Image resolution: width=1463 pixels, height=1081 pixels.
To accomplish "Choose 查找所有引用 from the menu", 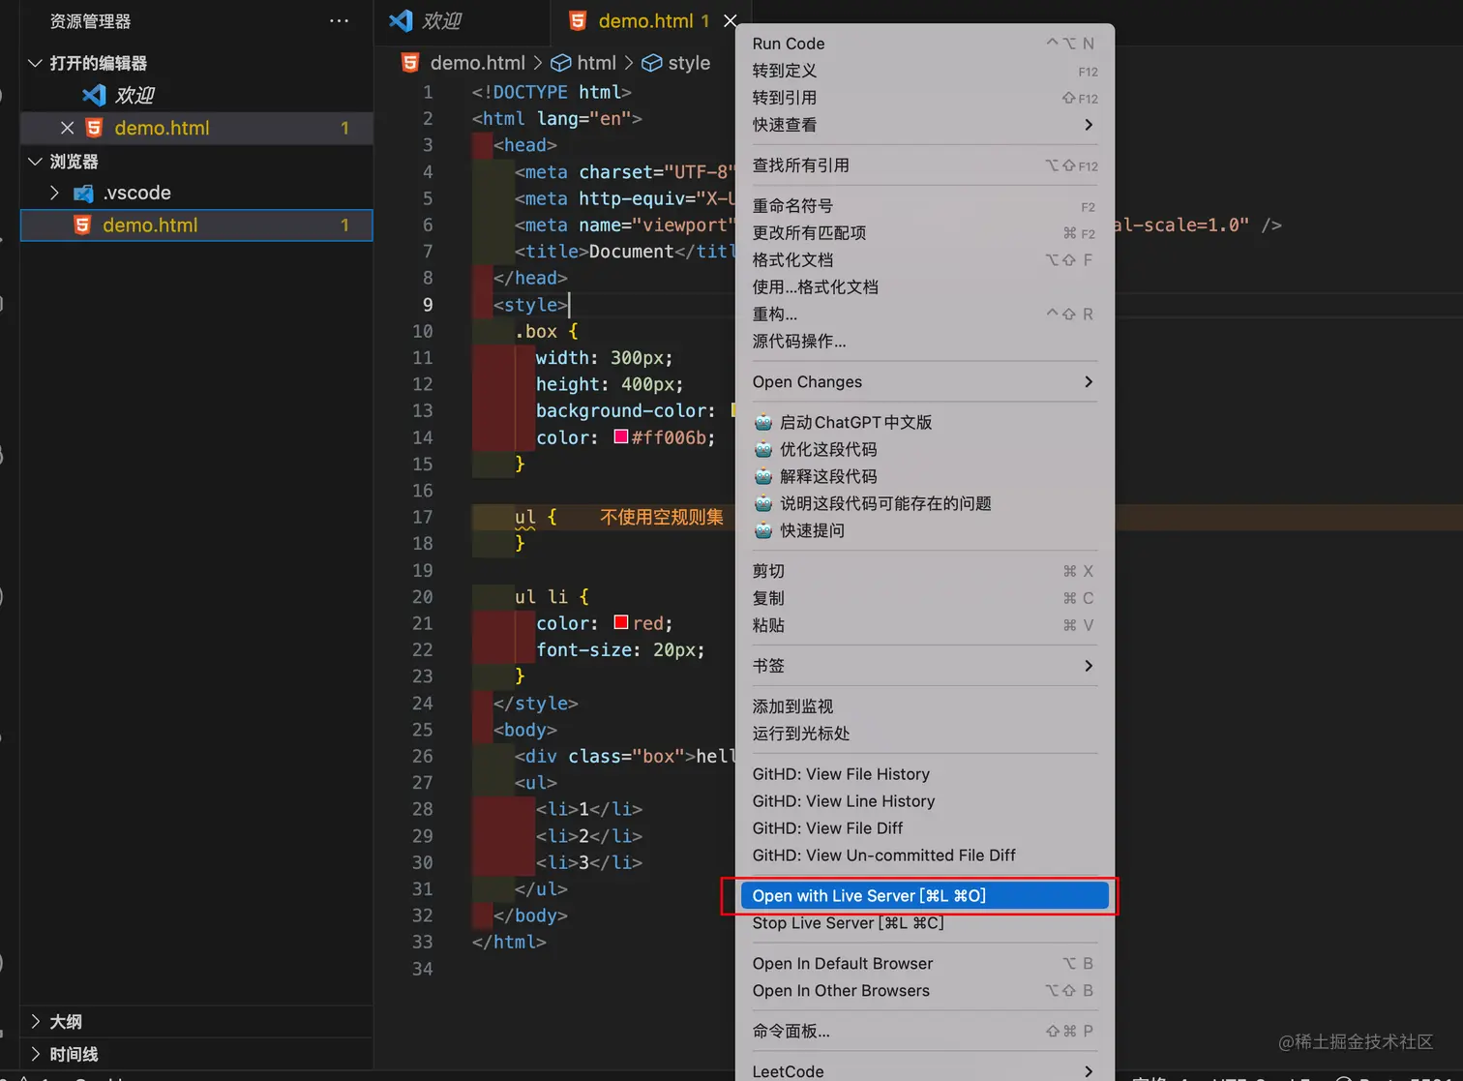I will [x=924, y=165].
